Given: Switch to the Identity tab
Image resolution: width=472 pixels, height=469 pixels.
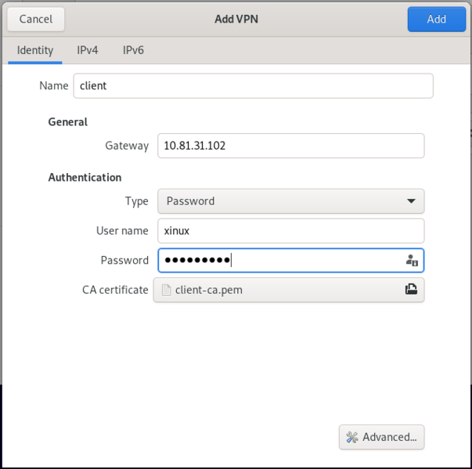Looking at the screenshot, I should point(35,50).
